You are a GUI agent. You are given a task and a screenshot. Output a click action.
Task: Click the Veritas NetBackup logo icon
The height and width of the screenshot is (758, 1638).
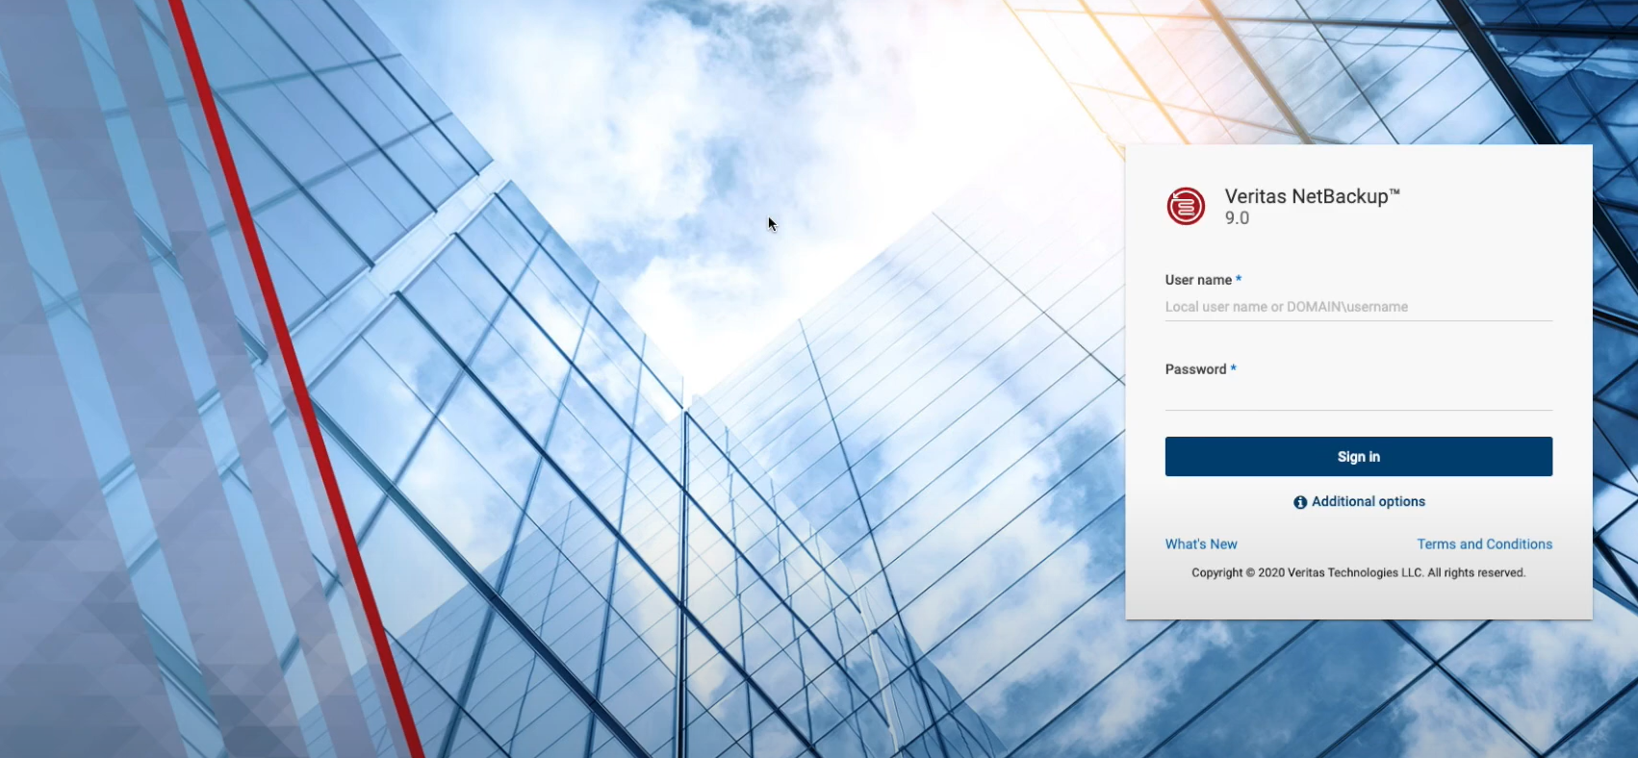(1186, 206)
